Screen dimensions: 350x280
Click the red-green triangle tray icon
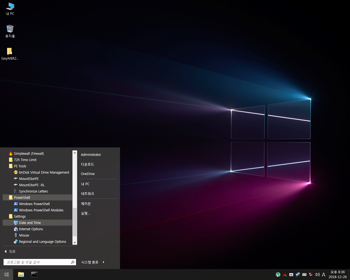285,275
